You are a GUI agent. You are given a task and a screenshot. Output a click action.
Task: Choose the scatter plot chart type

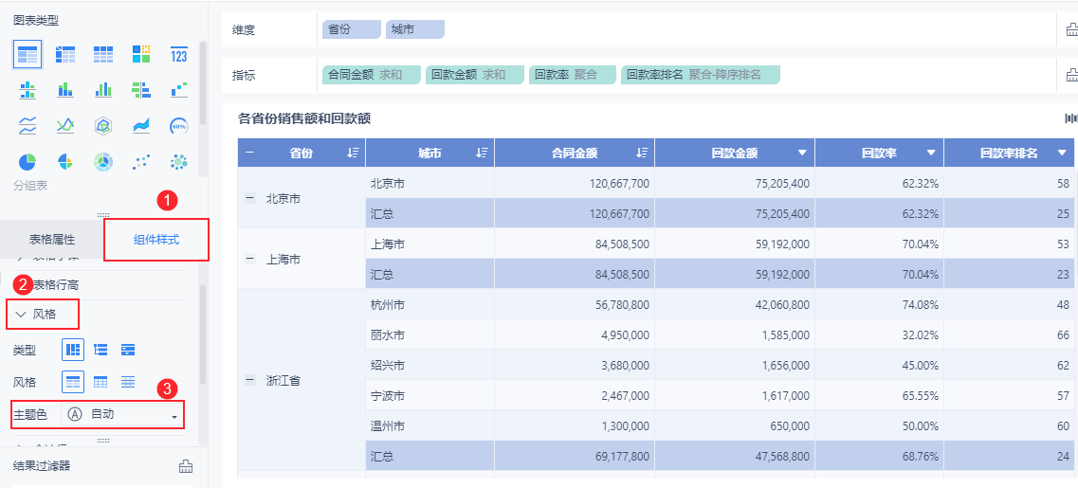[141, 162]
